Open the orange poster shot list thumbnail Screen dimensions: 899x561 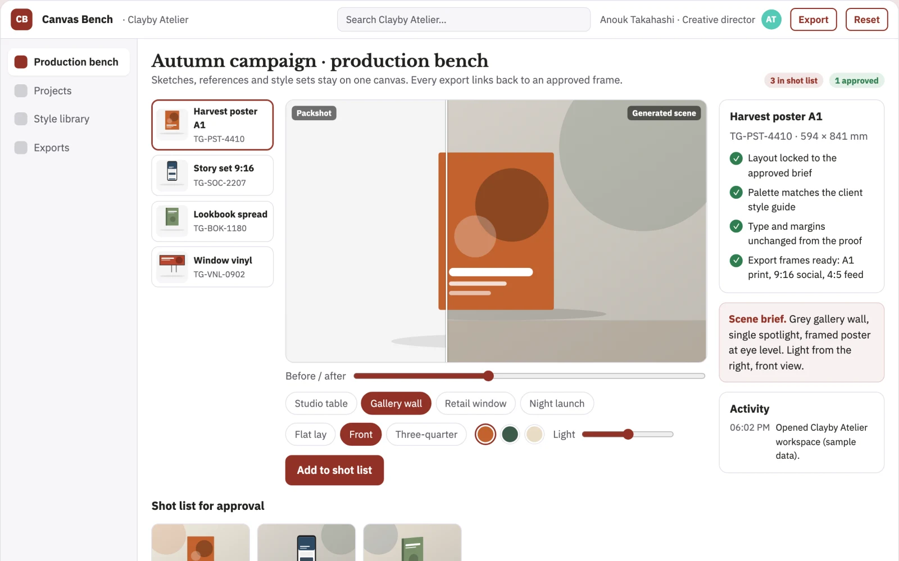pyautogui.click(x=201, y=542)
